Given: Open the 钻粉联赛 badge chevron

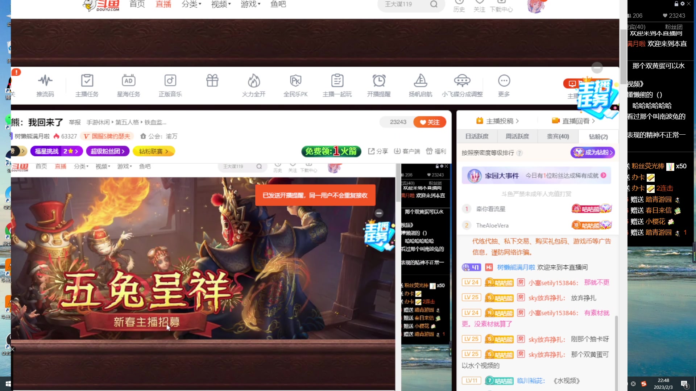Looking at the screenshot, I should coord(167,151).
